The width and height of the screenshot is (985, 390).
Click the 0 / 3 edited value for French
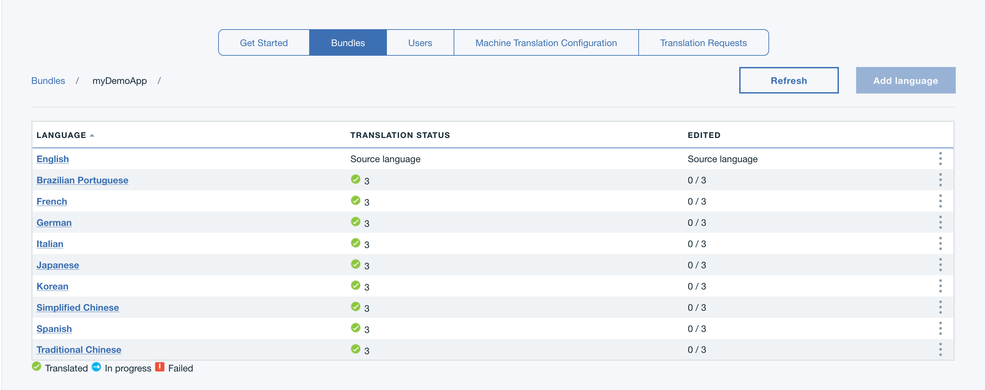(697, 201)
